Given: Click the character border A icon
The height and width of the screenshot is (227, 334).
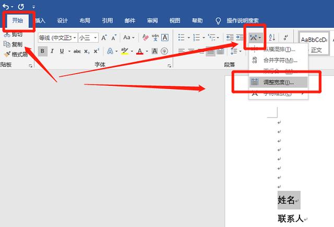Looking at the screenshot, I should pyautogui.click(x=165, y=38).
